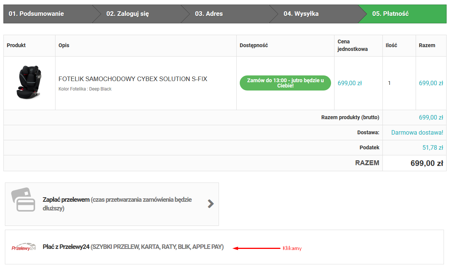
Task: Click the bold total 699,00 zł in RAZEM row
Action: [x=427, y=163]
